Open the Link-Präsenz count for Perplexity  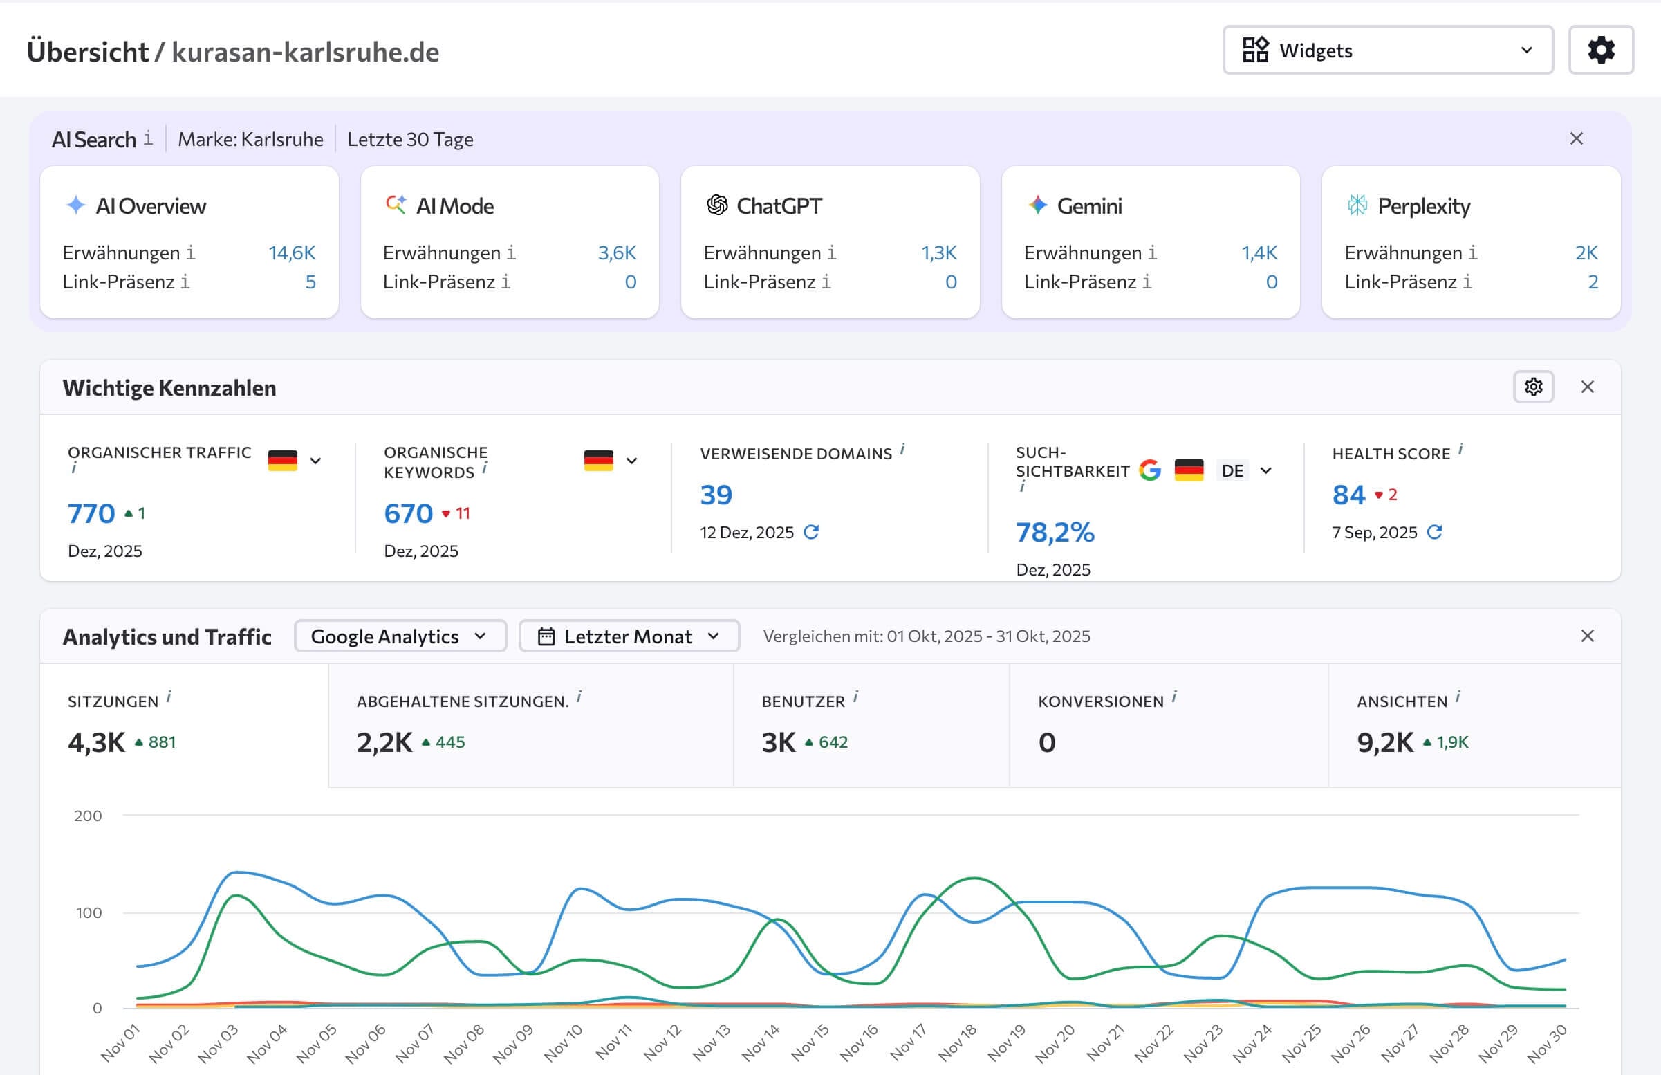pos(1593,282)
